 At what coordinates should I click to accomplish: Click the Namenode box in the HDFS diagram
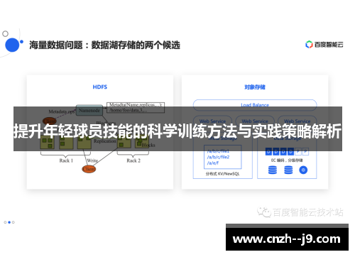[x=89, y=110]
